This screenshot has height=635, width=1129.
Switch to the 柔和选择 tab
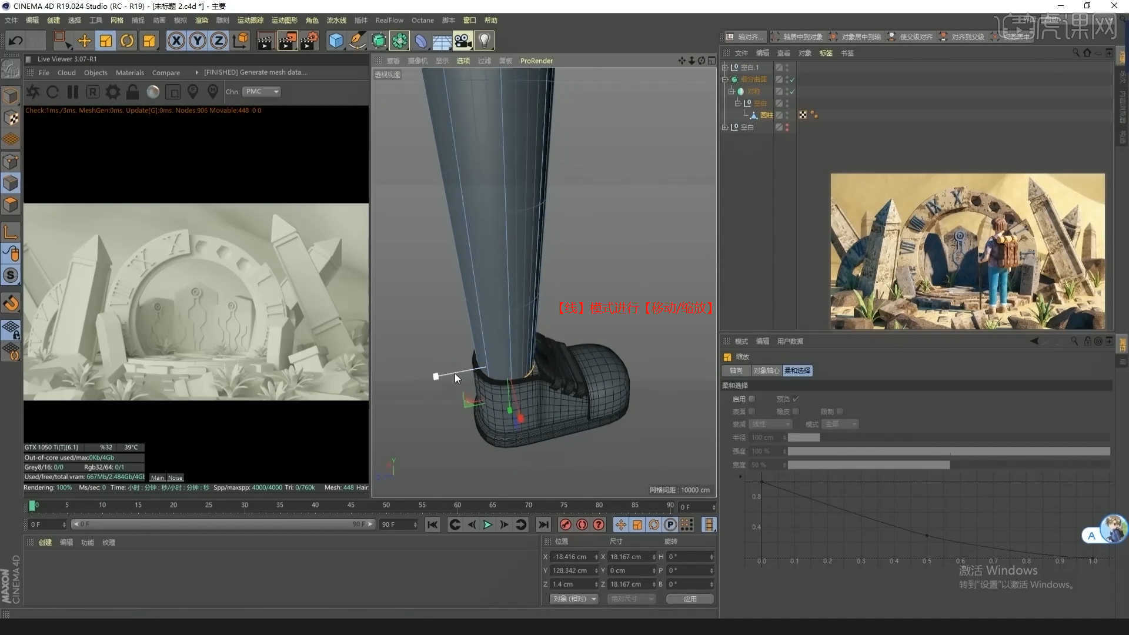click(797, 370)
